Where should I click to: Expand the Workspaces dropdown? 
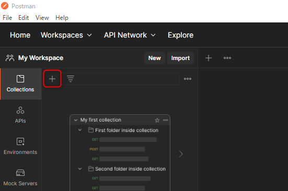pos(66,35)
